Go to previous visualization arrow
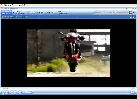Screen dimensions: 137x99 [6, 17]
